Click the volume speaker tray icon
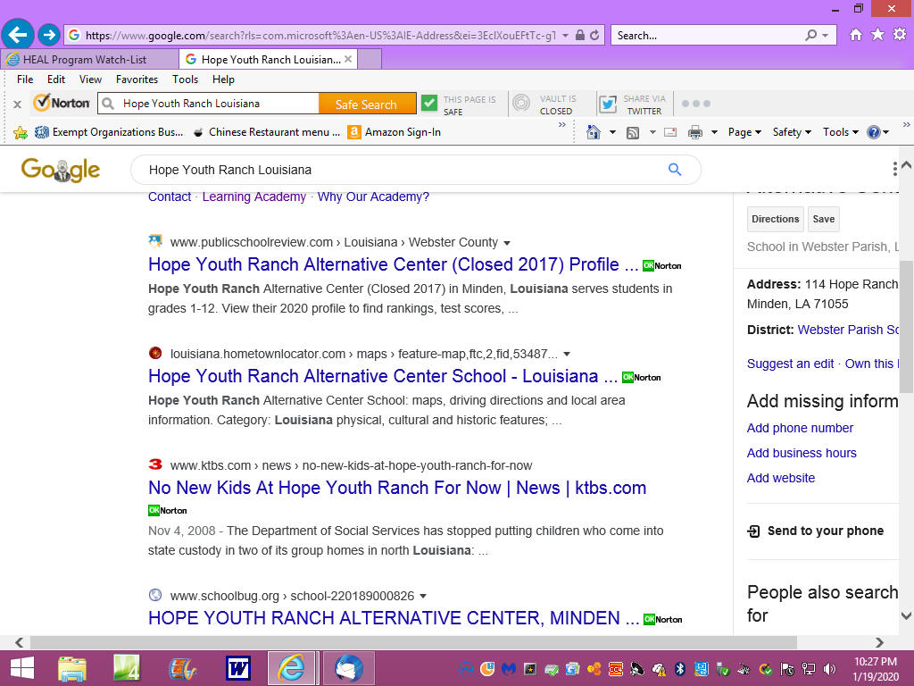This screenshot has height=686, width=914. coord(829,669)
